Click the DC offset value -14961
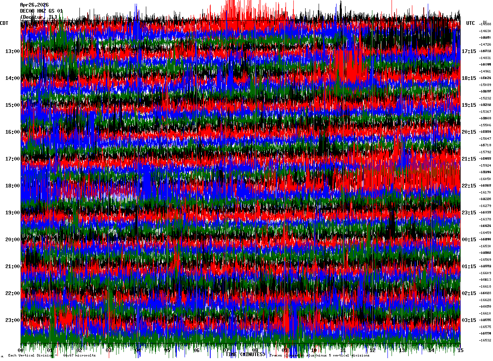The image size is (493, 361). 485,71
